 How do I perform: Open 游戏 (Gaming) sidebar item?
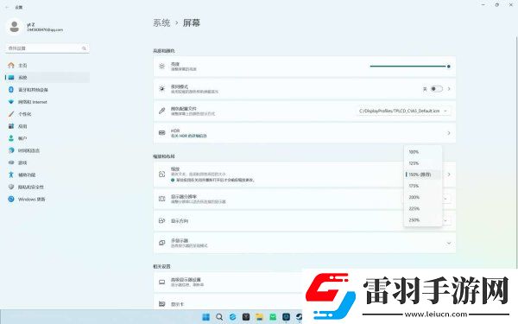tap(47, 162)
